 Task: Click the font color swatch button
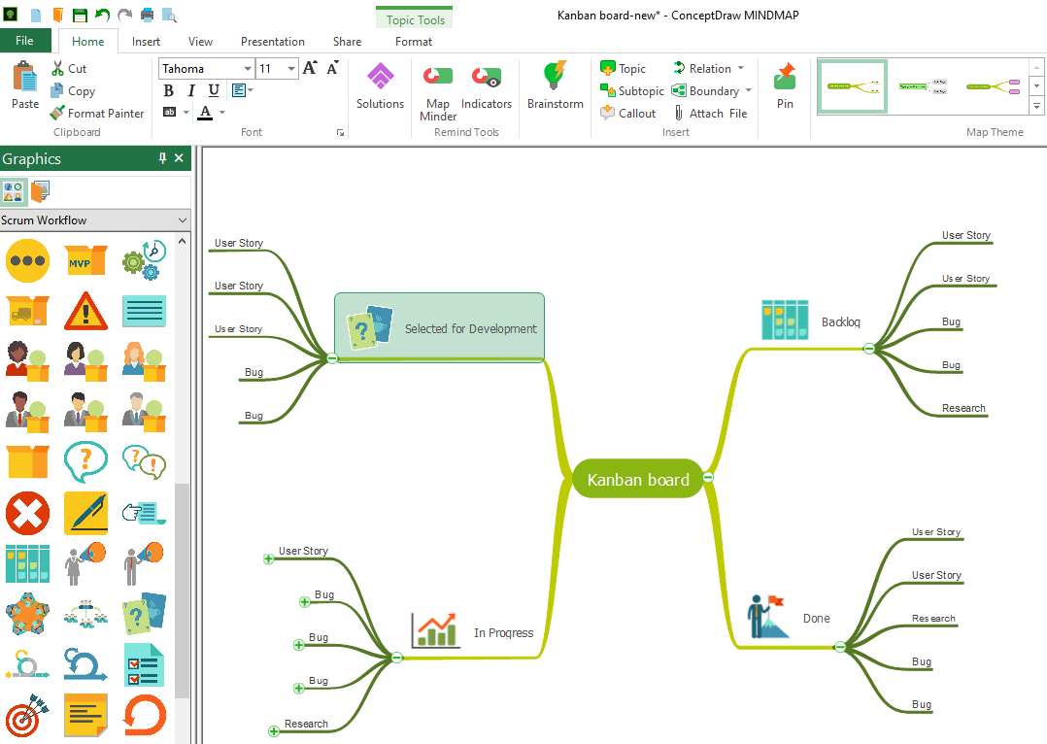click(x=205, y=113)
